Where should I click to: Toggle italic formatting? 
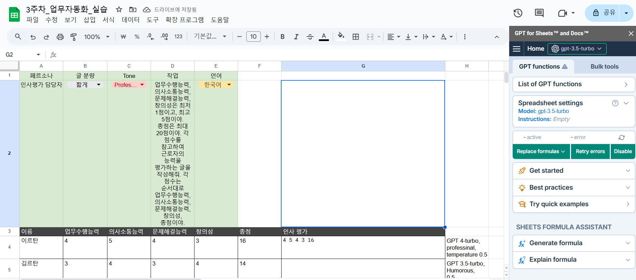[296, 37]
